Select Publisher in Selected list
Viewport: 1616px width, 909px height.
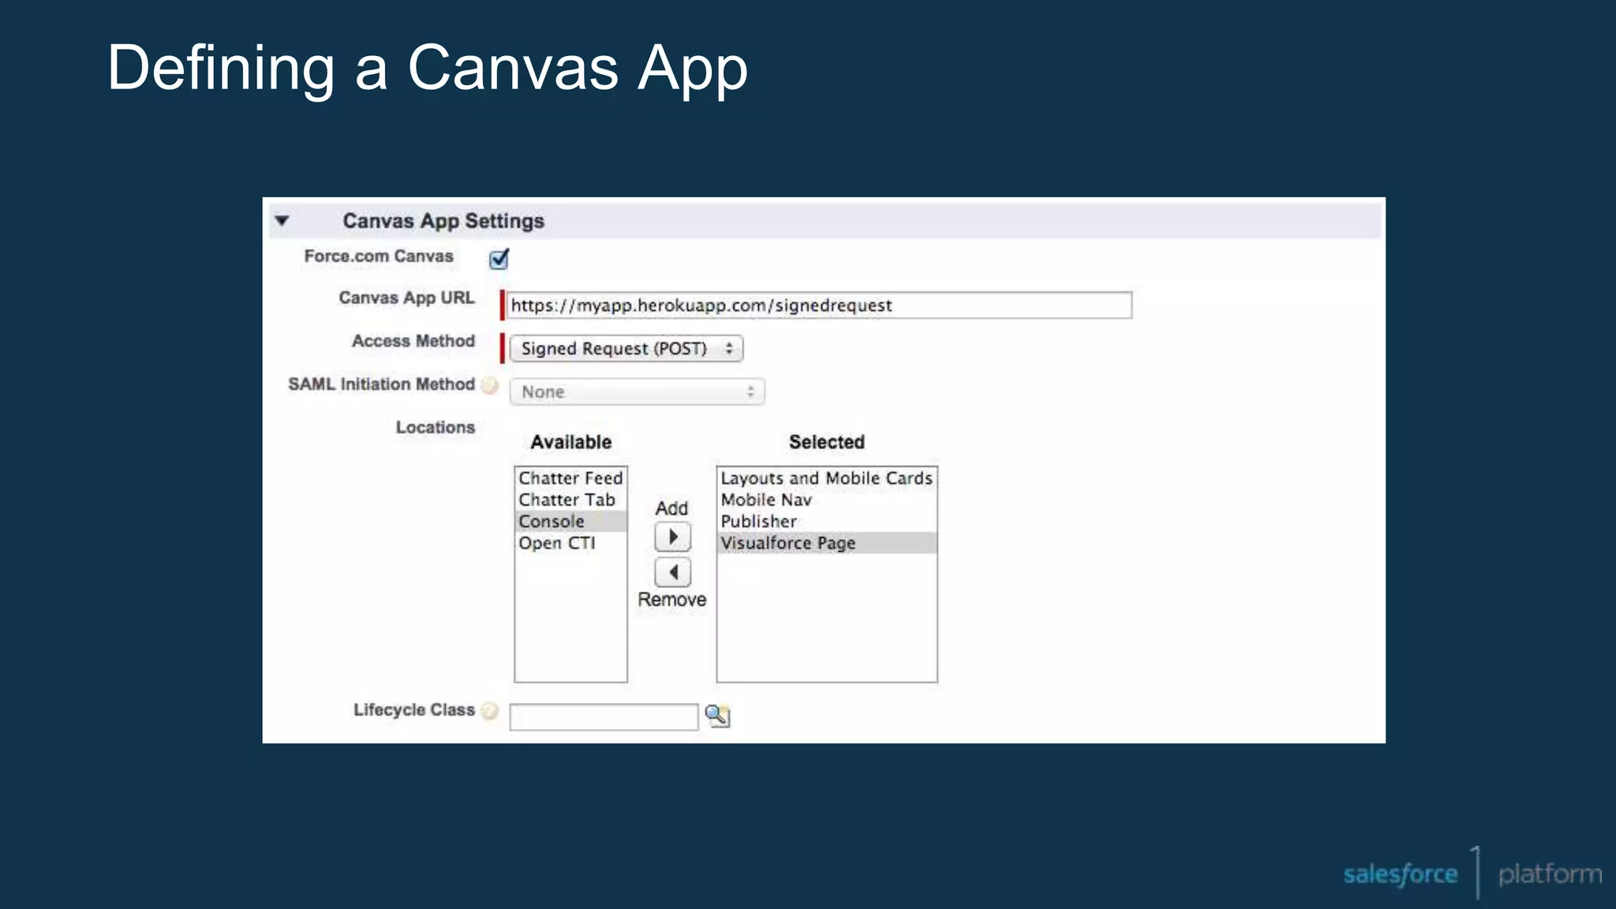(827, 522)
